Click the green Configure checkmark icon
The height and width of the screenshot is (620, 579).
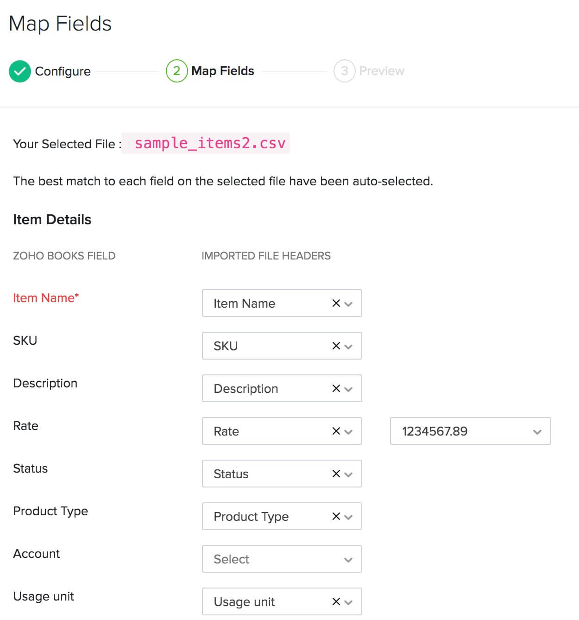[19, 71]
